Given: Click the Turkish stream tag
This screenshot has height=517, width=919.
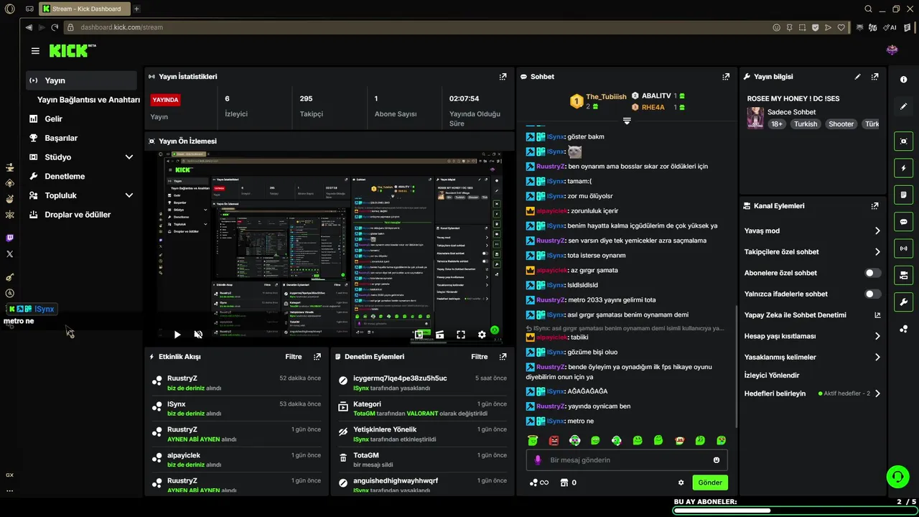Looking at the screenshot, I should (x=806, y=124).
